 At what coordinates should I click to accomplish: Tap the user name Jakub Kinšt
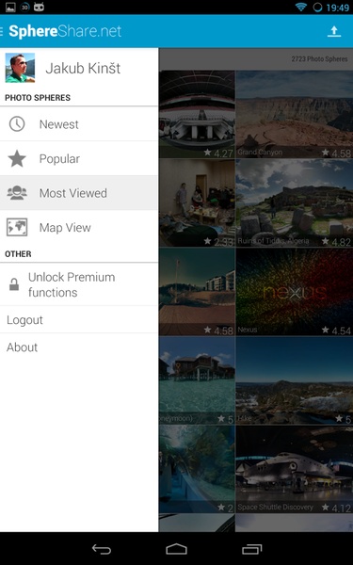click(x=83, y=68)
